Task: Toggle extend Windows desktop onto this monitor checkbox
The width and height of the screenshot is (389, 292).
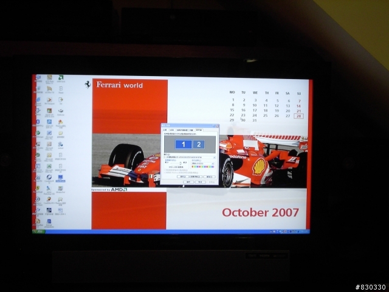Action: (165, 173)
